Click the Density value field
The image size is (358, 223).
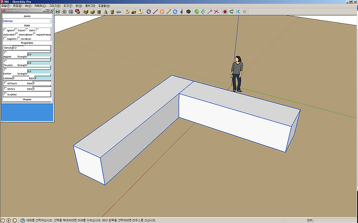pos(18,48)
